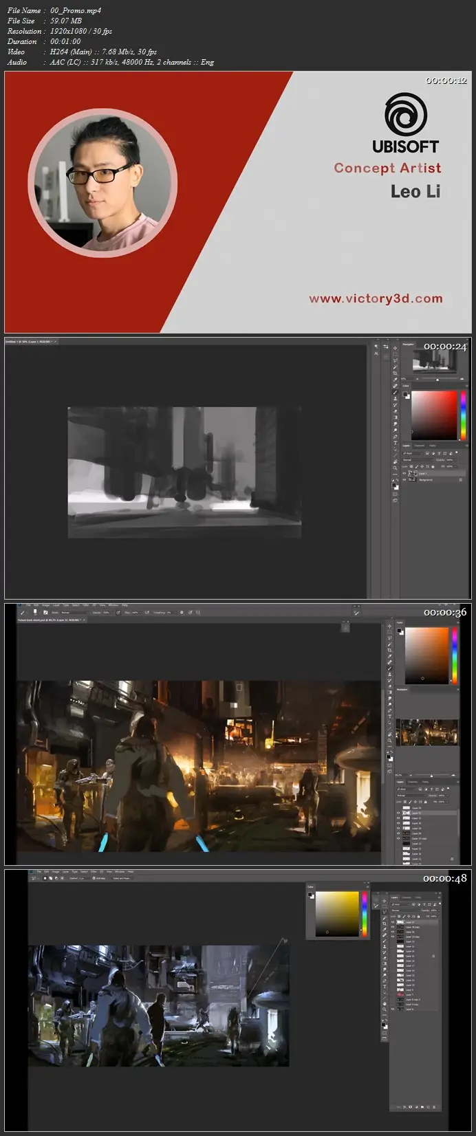
Task: Click Leo Li's circular portrait photo
Action: (x=103, y=183)
